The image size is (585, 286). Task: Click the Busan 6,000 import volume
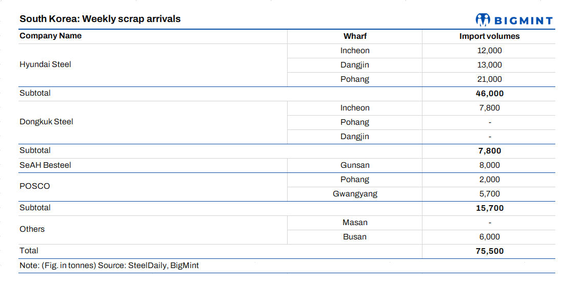point(490,237)
